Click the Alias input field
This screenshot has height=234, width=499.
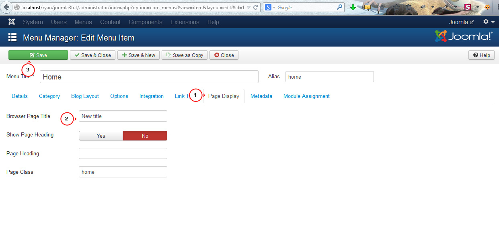click(330, 77)
